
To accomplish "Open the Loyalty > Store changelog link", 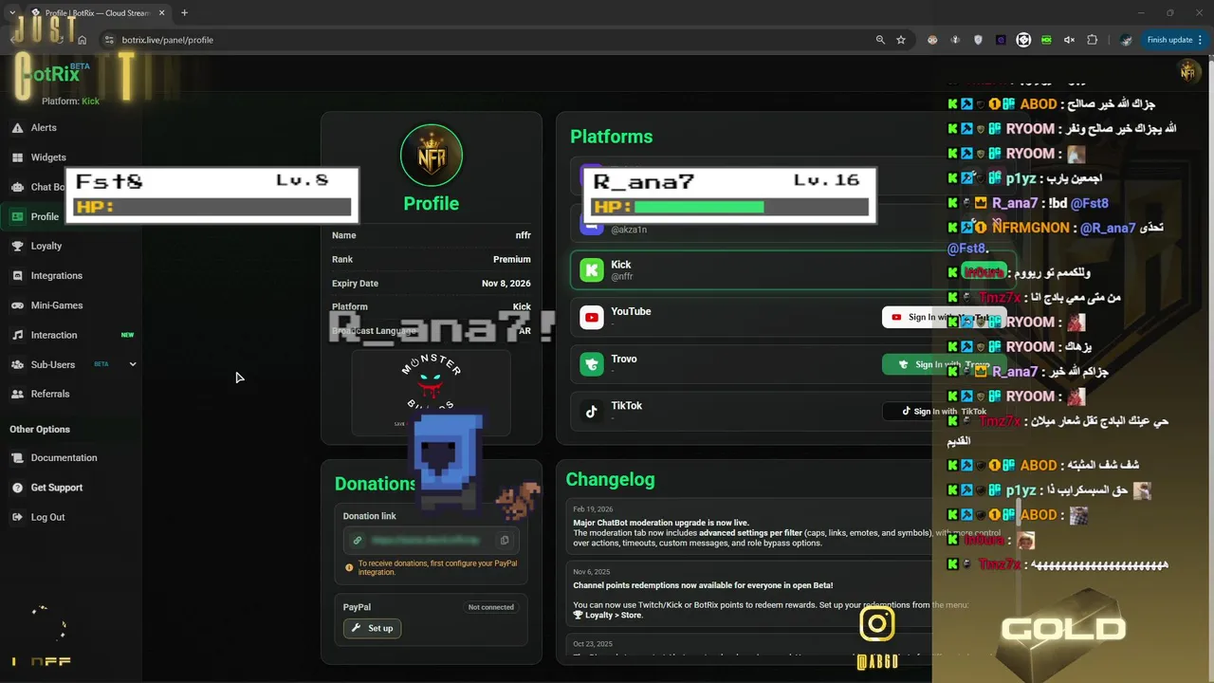I will [608, 616].
